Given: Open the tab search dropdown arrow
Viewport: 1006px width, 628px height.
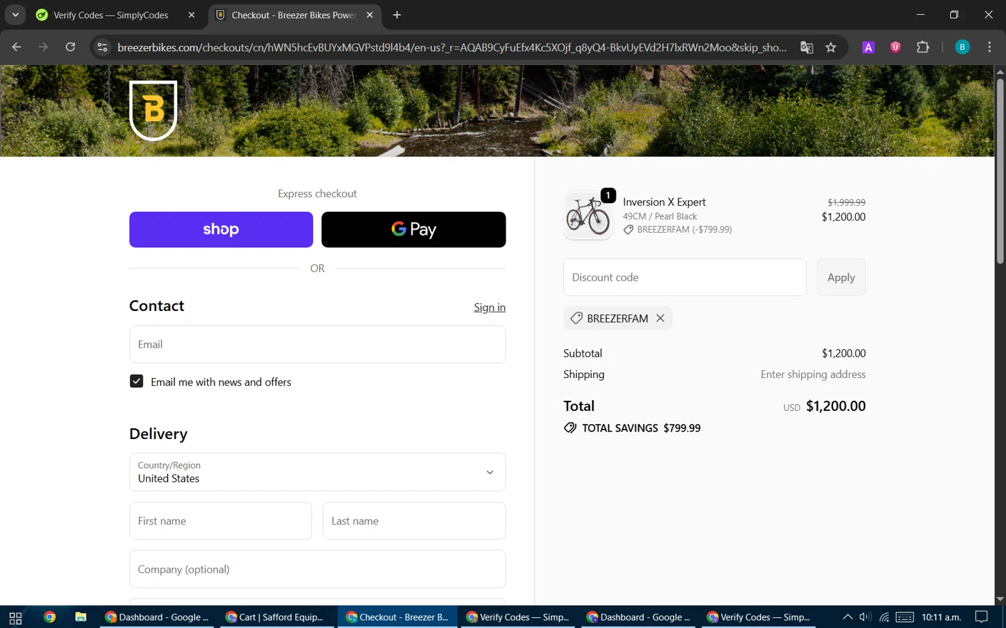Looking at the screenshot, I should (x=15, y=15).
